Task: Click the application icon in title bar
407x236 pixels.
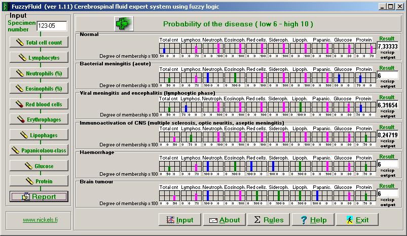Action: click(x=6, y=7)
